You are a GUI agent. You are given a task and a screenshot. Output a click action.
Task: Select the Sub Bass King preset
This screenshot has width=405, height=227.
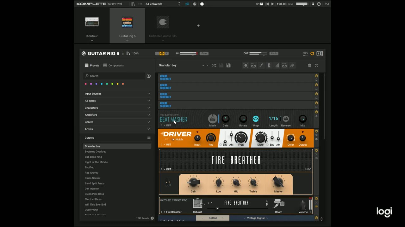click(x=93, y=157)
